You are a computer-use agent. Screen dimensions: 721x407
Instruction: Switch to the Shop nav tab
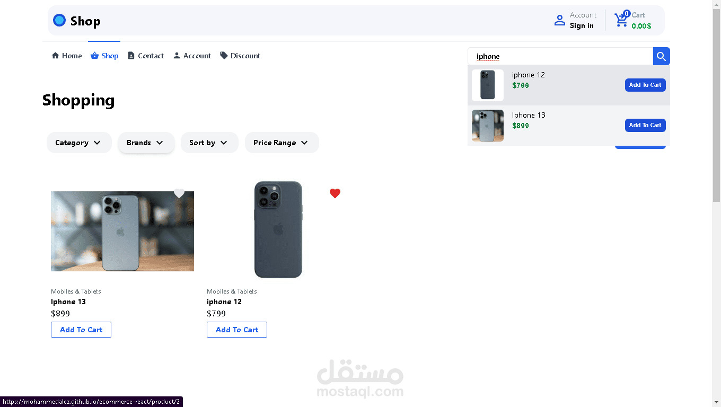pyautogui.click(x=104, y=56)
